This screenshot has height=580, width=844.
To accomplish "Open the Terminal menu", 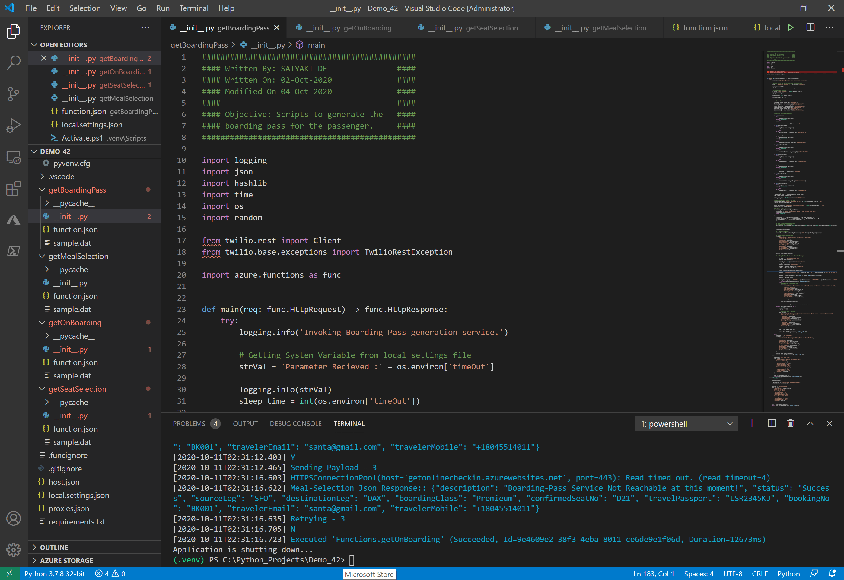I will (194, 8).
